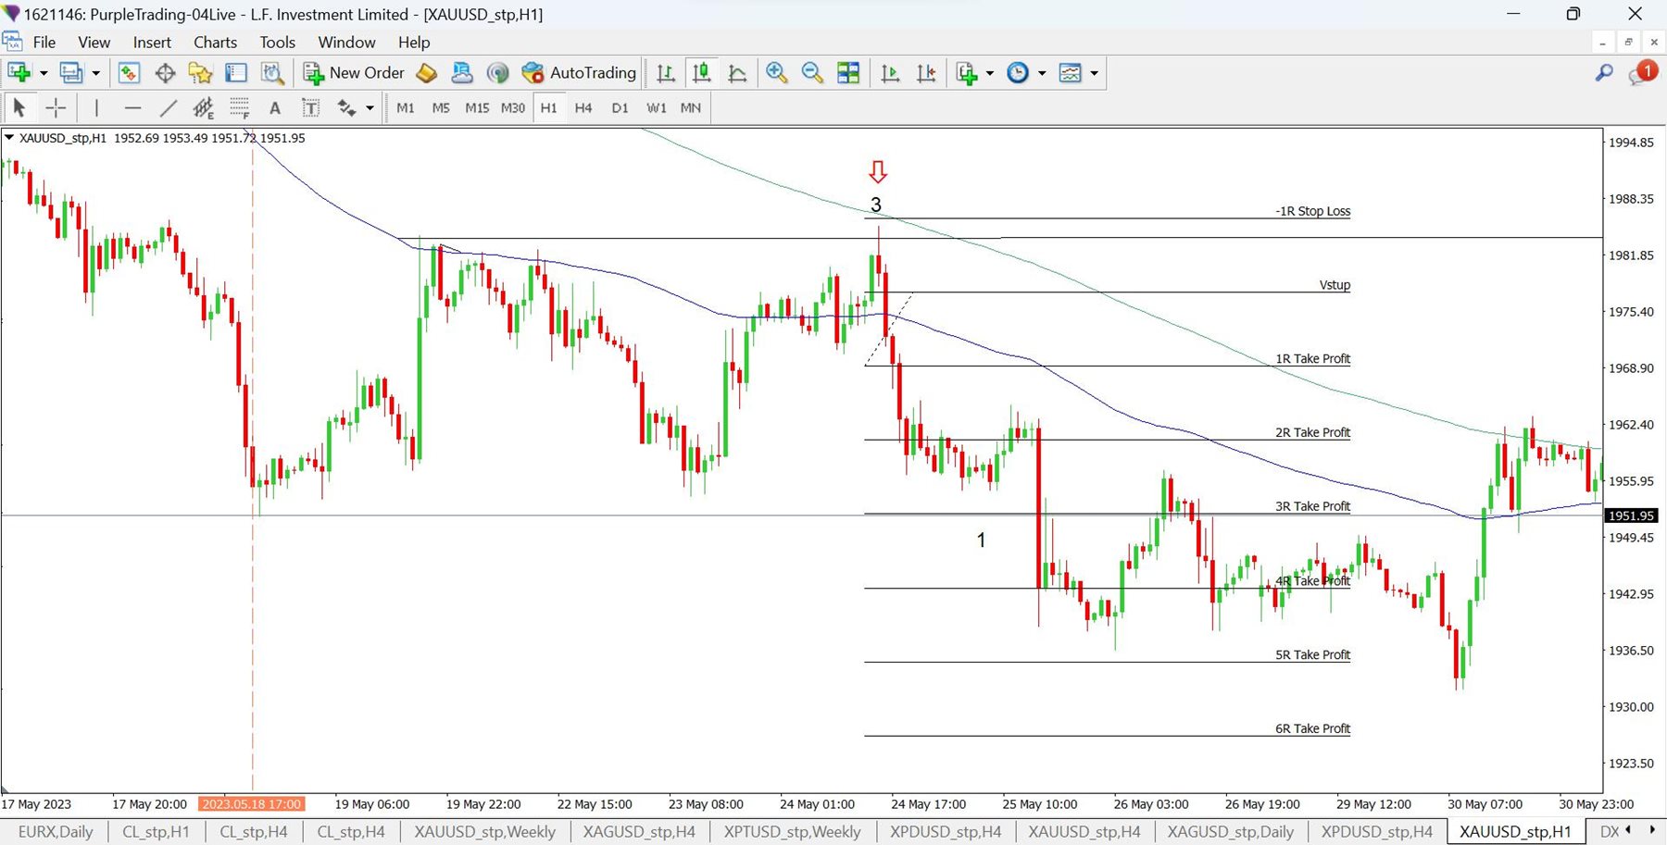Toggle Auto Scroll chart icon
The image size is (1667, 845).
click(x=890, y=73)
